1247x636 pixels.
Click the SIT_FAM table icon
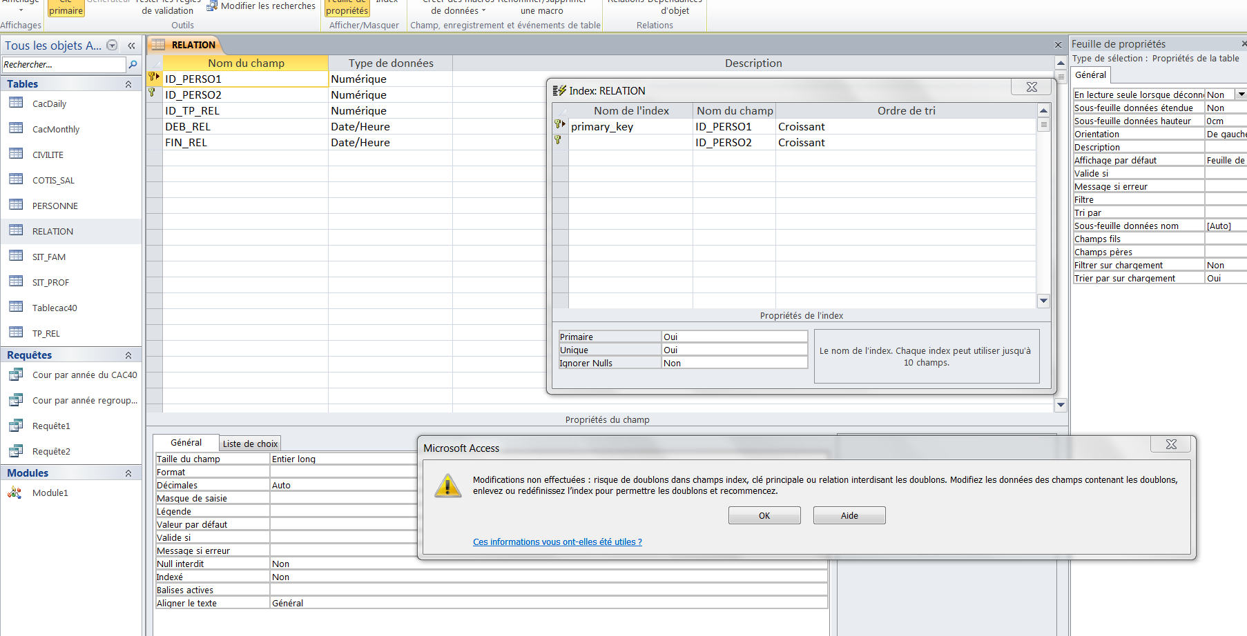click(17, 256)
